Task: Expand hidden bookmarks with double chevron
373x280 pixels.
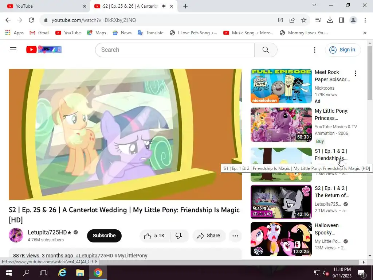Action: click(x=365, y=33)
